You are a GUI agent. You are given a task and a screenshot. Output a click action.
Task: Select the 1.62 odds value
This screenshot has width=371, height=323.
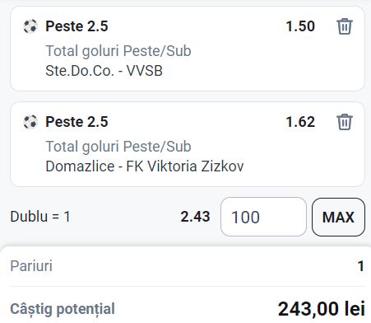click(x=300, y=122)
